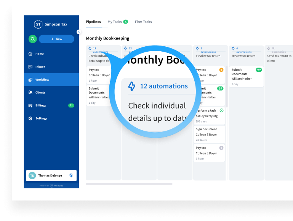Collapse the sidebar using the chevron arrow

78,32
